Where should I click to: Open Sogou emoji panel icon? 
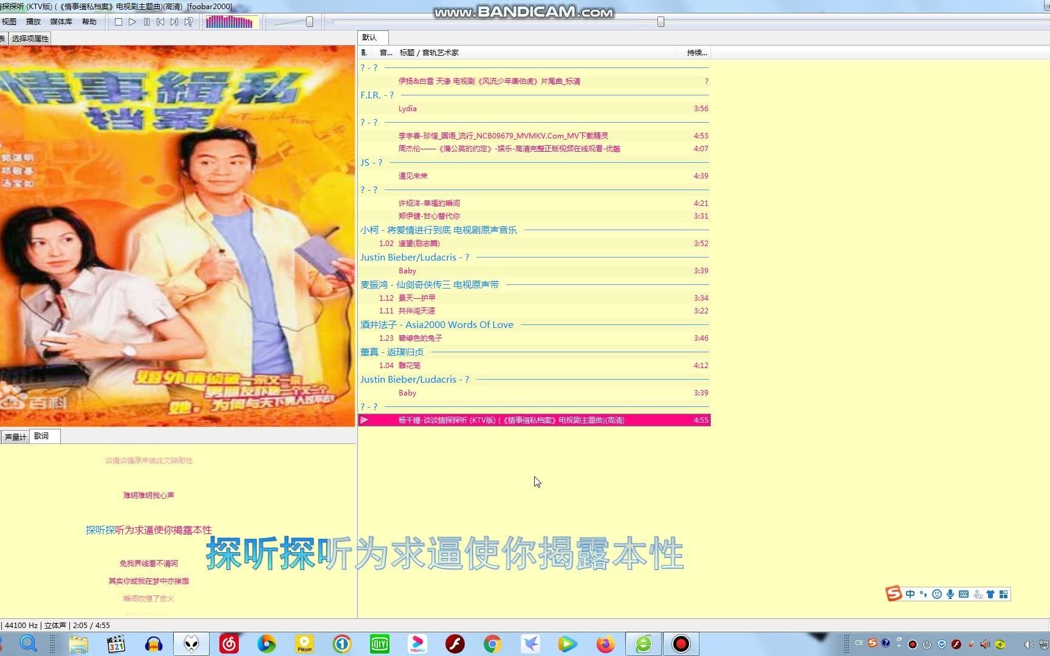tap(936, 595)
